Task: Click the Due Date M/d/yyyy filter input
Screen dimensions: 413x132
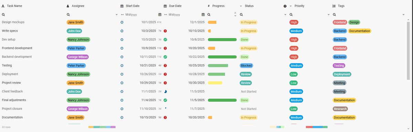Action: tap(184, 15)
